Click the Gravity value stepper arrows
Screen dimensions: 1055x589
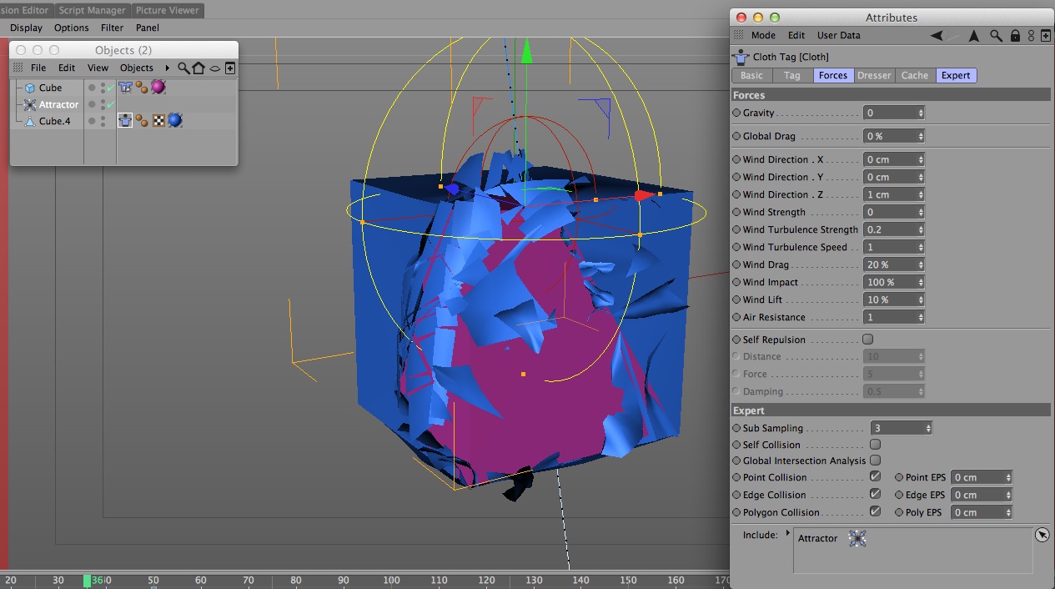pos(921,113)
